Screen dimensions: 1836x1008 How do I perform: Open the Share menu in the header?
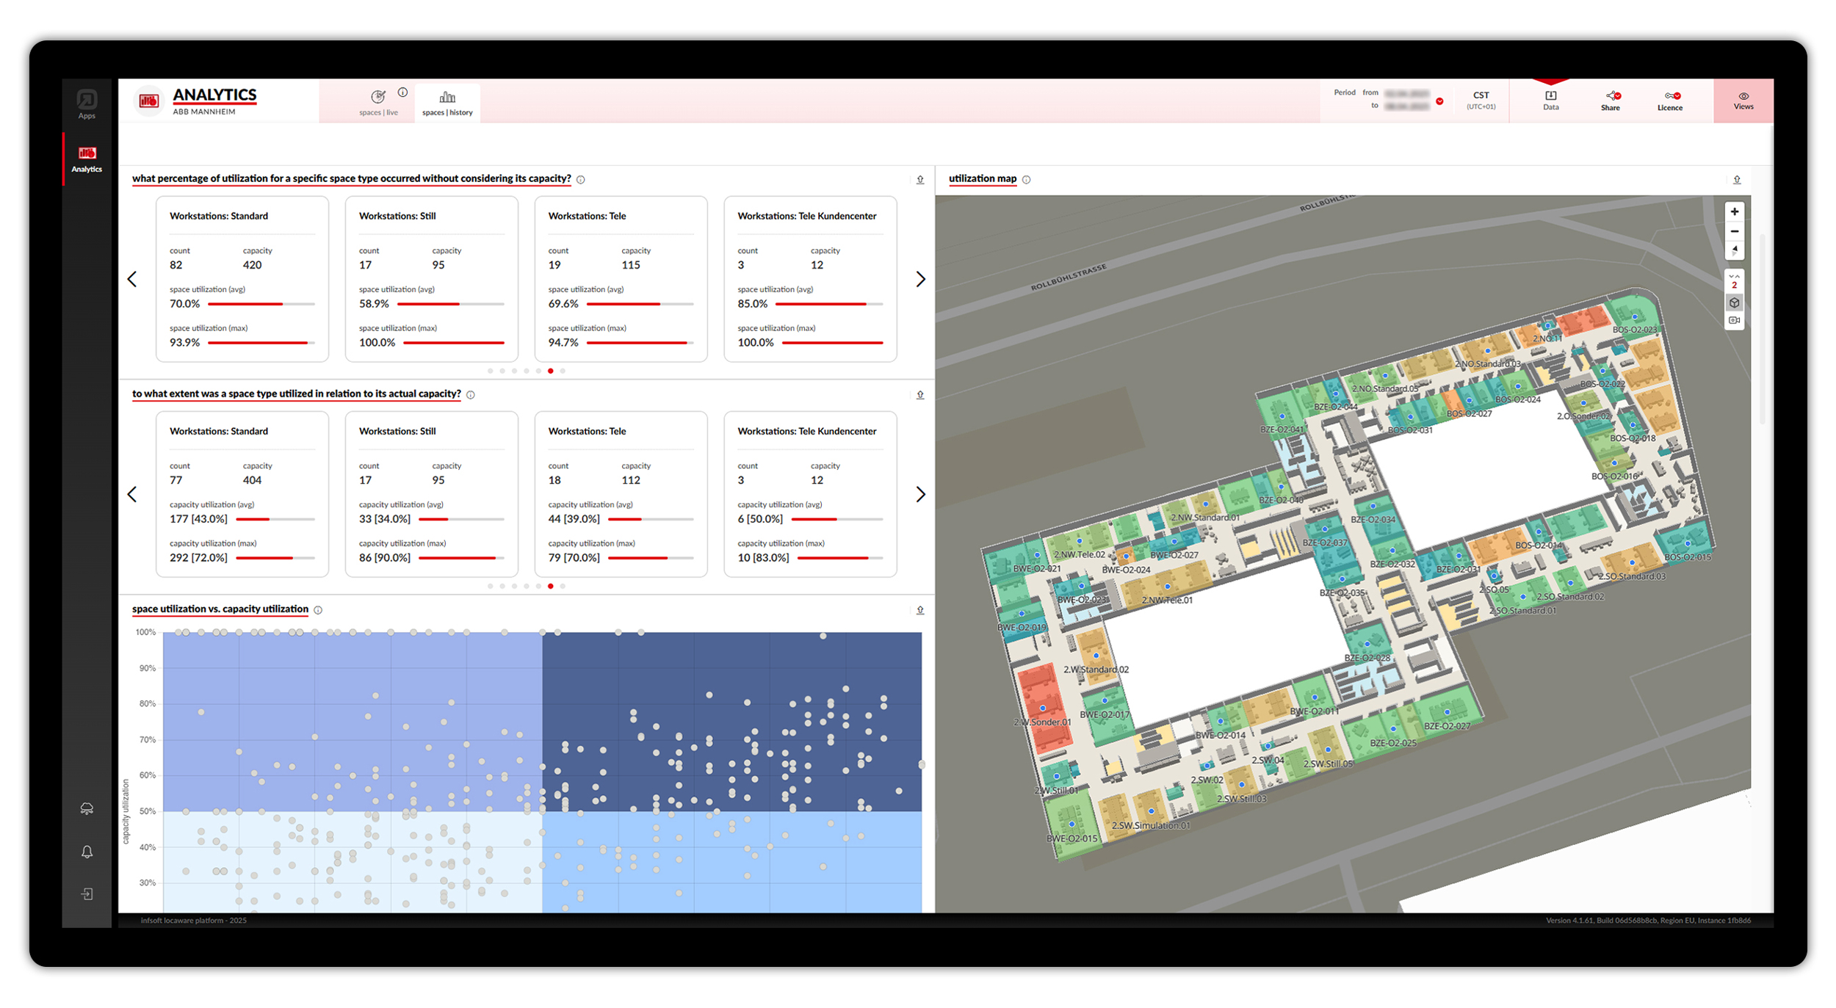(x=1610, y=101)
